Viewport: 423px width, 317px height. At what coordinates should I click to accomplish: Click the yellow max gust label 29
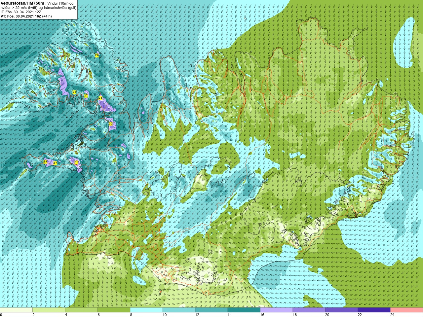tap(45, 161)
